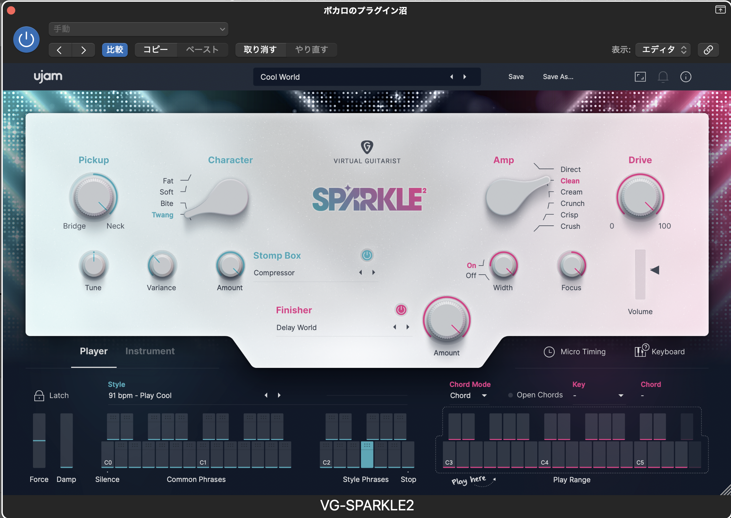
Task: Click the Pickup knob
Action: [94, 197]
